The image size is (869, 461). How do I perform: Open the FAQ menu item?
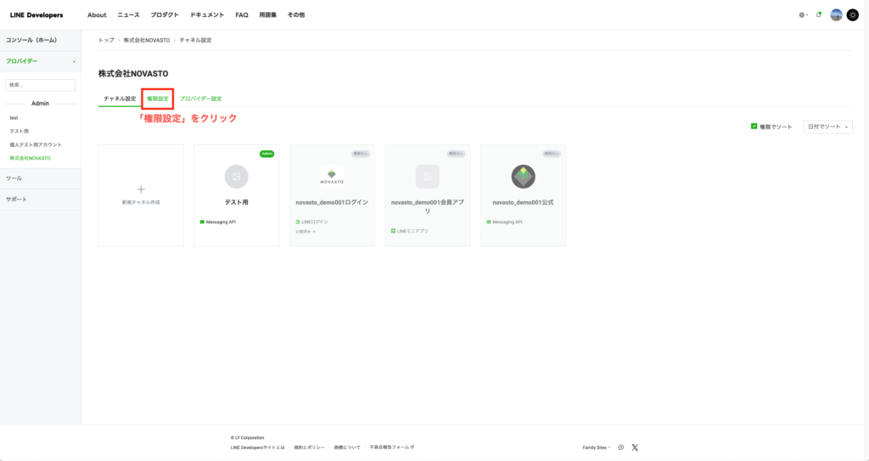pos(242,15)
